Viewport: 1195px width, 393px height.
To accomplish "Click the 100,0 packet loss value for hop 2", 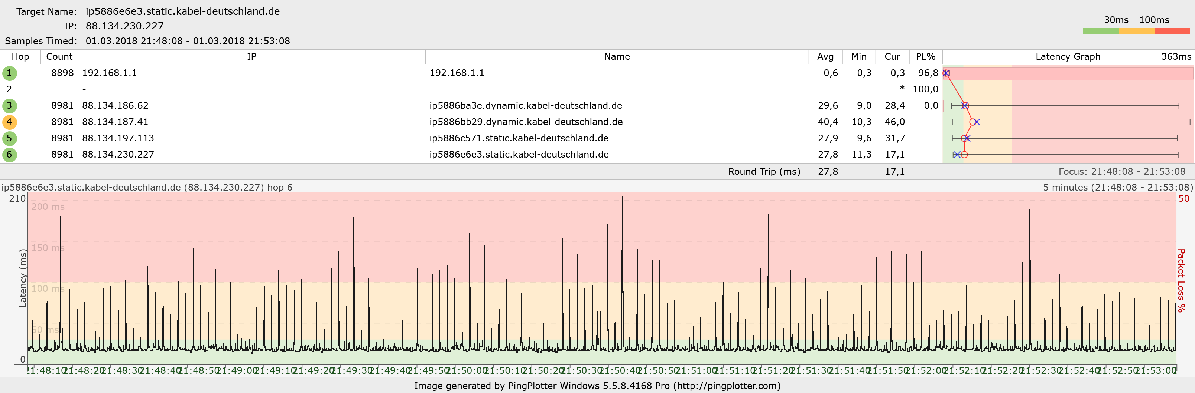I will pyautogui.click(x=925, y=89).
